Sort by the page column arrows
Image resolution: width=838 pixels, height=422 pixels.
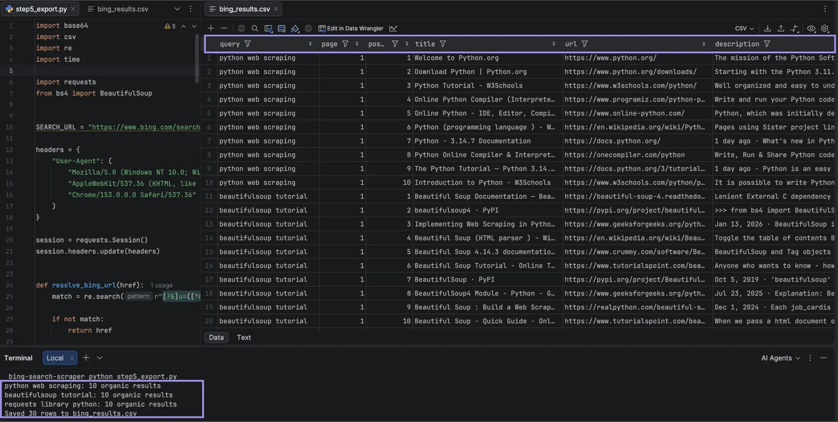click(x=357, y=44)
